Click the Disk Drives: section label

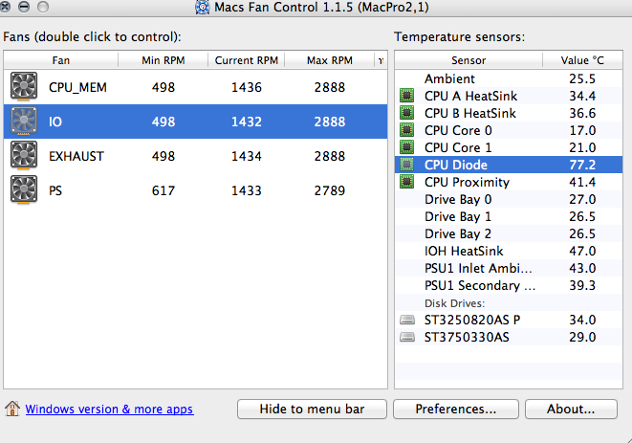pyautogui.click(x=455, y=303)
